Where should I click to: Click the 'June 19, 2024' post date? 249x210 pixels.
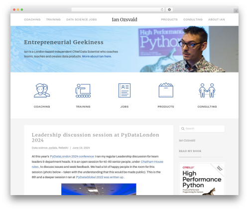click(x=81, y=148)
